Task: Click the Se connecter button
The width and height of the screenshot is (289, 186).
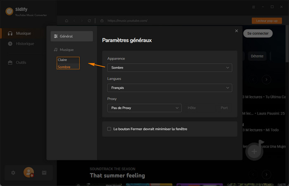Action: pyautogui.click(x=258, y=33)
